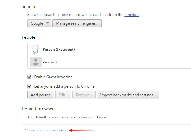Expand Show advanced settings link
The height and width of the screenshot is (140, 191).
point(44,130)
